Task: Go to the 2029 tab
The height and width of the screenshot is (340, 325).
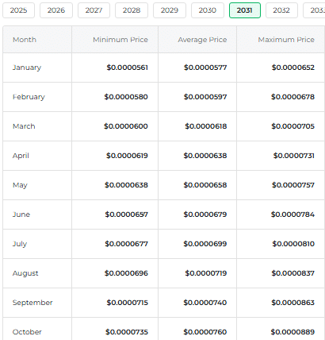Action: [x=170, y=10]
